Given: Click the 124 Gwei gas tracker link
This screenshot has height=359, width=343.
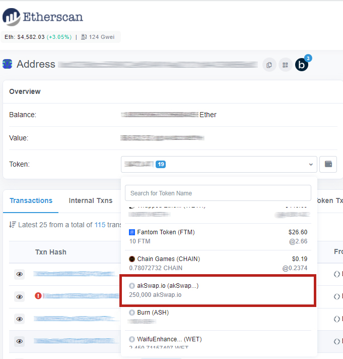Looking at the screenshot, I should click(x=102, y=37).
